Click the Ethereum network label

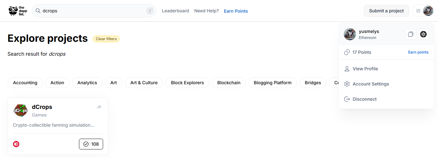pyautogui.click(x=368, y=38)
